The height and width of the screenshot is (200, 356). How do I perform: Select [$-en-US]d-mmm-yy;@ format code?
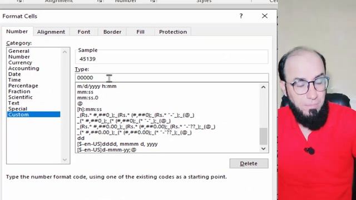point(107,150)
